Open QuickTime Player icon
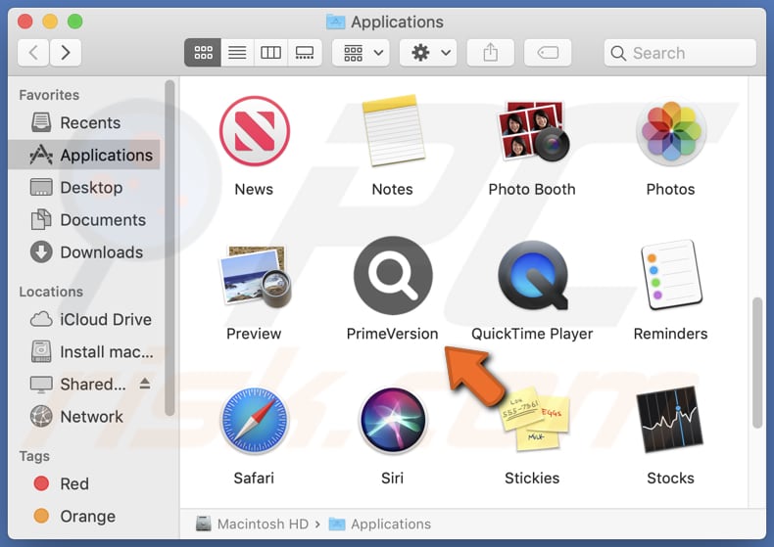Viewport: 774px width, 547px height. [x=532, y=276]
